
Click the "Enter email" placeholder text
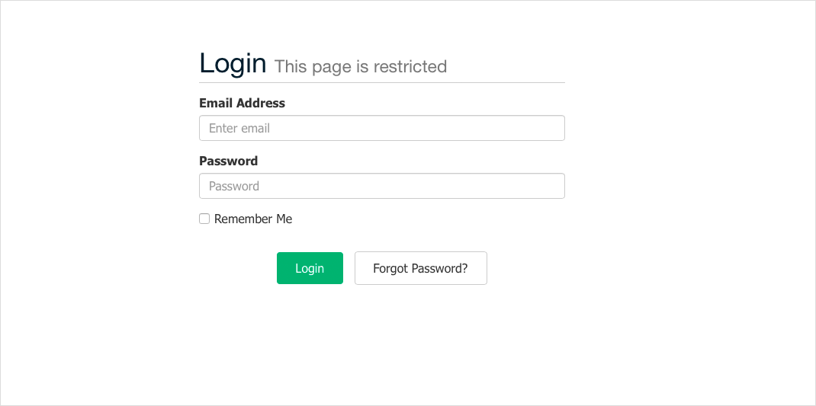[x=239, y=128]
